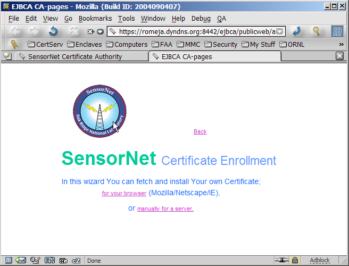Image resolution: width=349 pixels, height=266 pixels.
Task: Open Composer from the status bar icon
Action: [35, 260]
